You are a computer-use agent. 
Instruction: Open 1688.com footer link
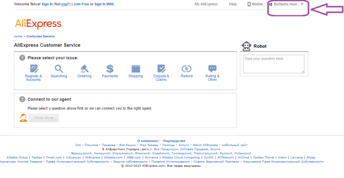[x=134, y=157]
